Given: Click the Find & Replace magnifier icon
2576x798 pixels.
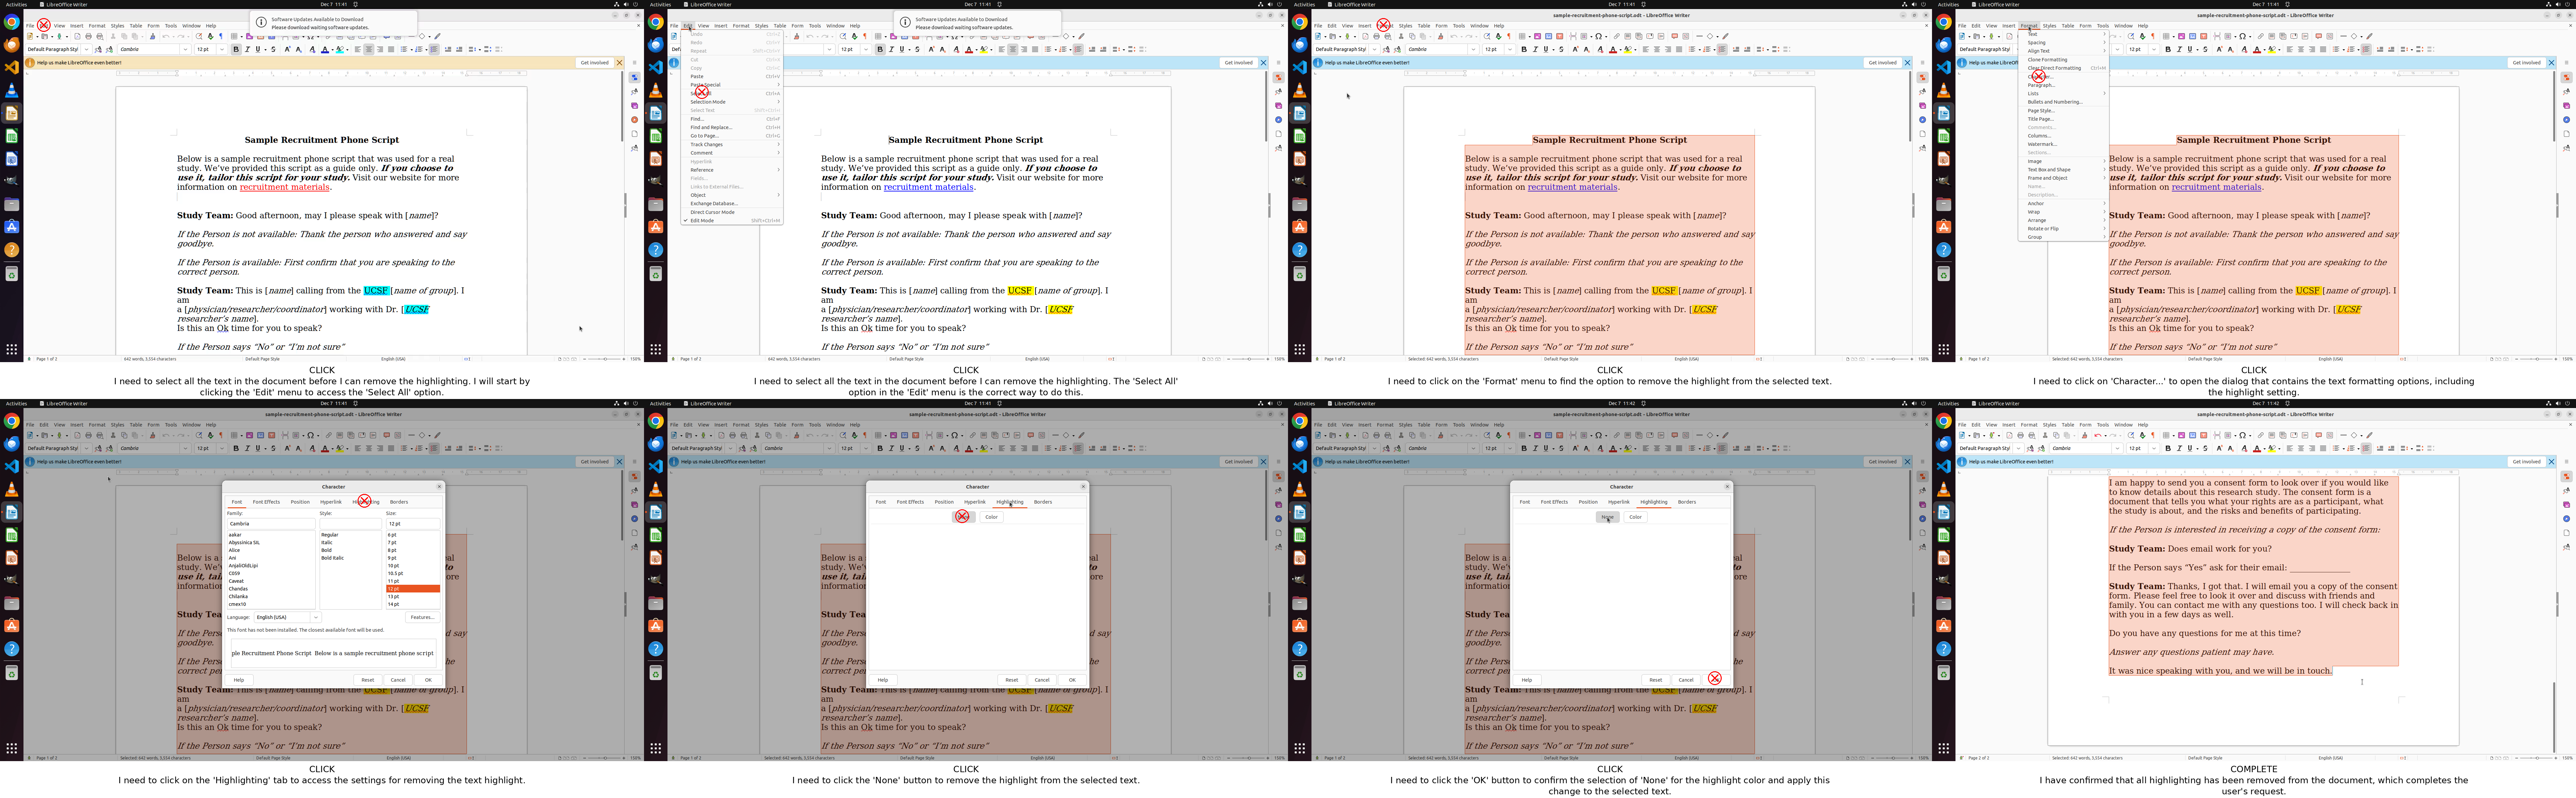Looking at the screenshot, I should point(199,36).
